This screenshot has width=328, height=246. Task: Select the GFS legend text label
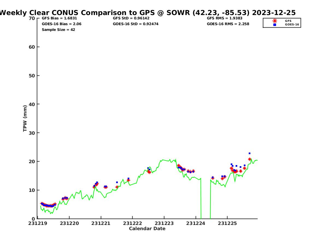pyautogui.click(x=288, y=21)
